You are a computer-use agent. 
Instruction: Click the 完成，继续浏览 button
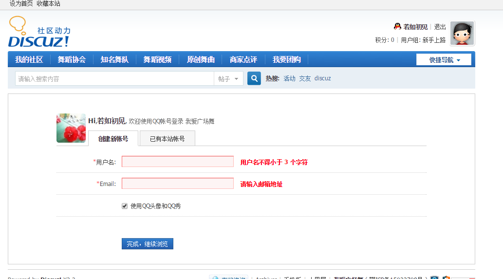(x=148, y=244)
